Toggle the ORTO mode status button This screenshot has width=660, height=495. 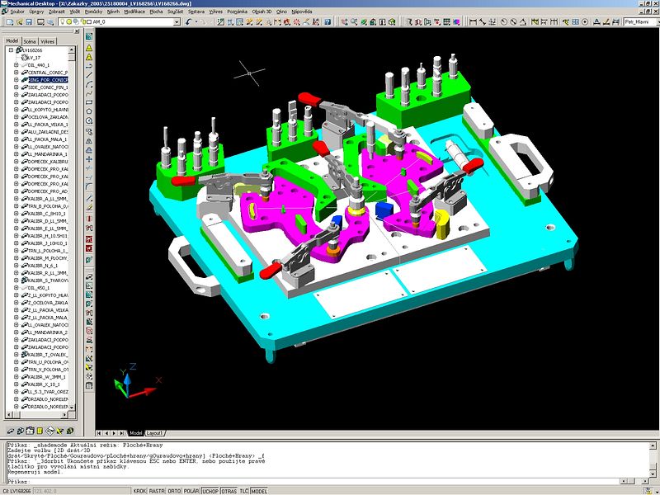tap(174, 491)
